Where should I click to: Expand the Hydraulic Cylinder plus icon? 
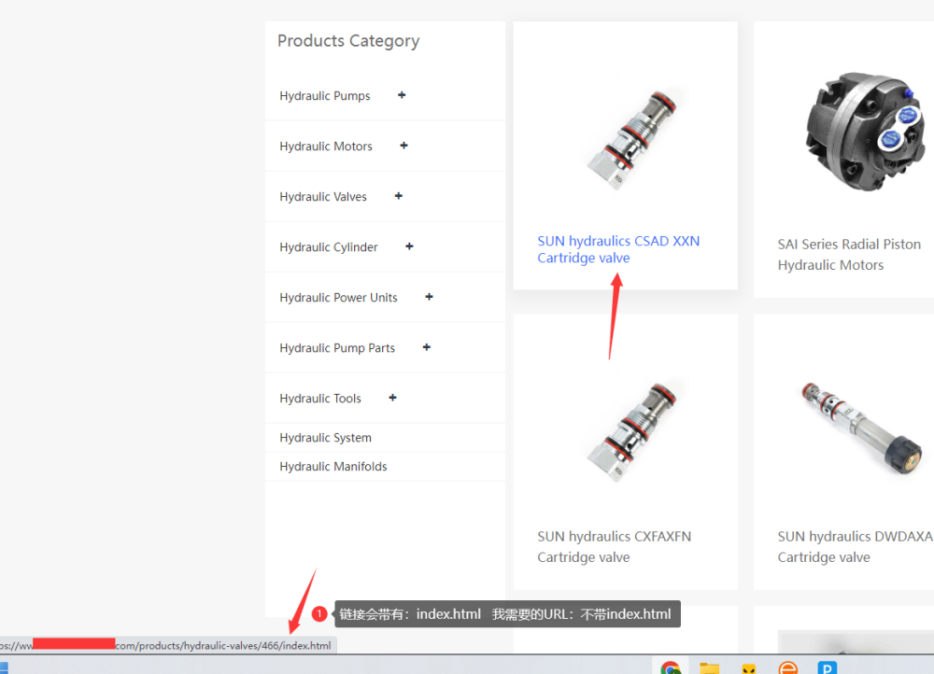409,246
